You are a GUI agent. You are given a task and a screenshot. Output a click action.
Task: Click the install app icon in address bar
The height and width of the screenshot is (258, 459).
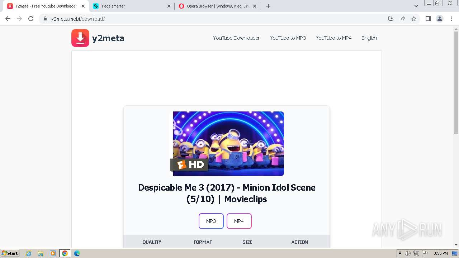pos(391,19)
